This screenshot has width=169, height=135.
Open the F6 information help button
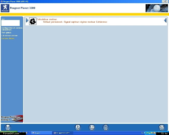pyautogui.click(x=78, y=127)
